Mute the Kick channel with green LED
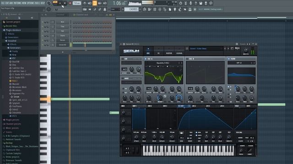 (43, 22)
